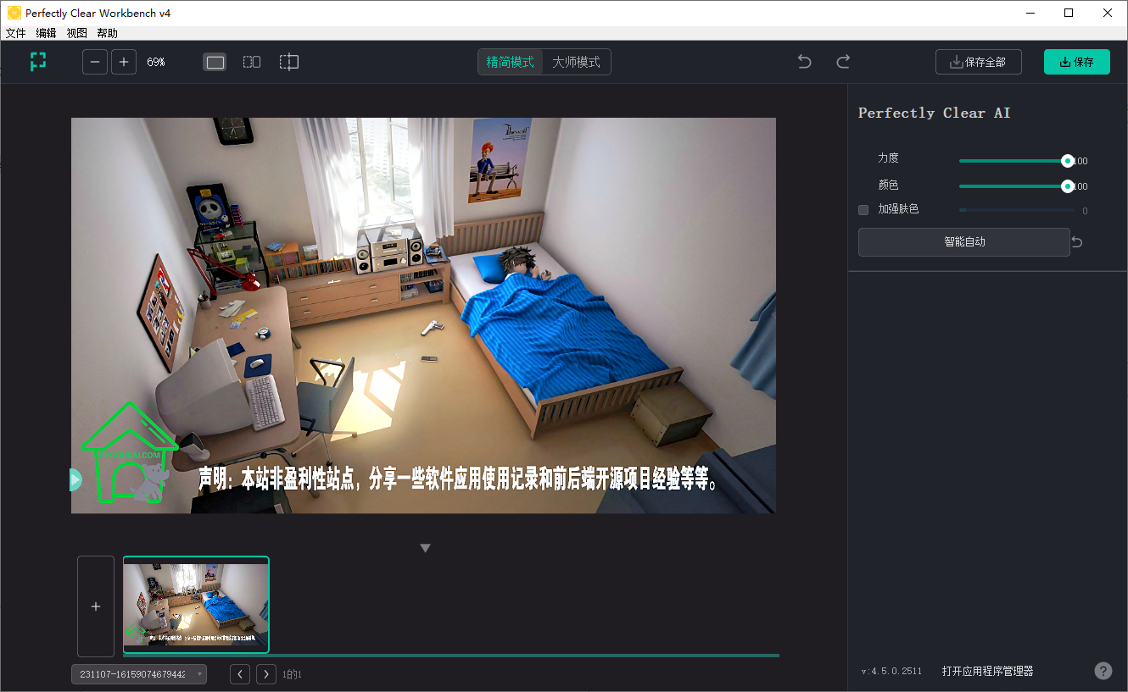Open the 帮助 menu
The image size is (1128, 692).
click(108, 33)
